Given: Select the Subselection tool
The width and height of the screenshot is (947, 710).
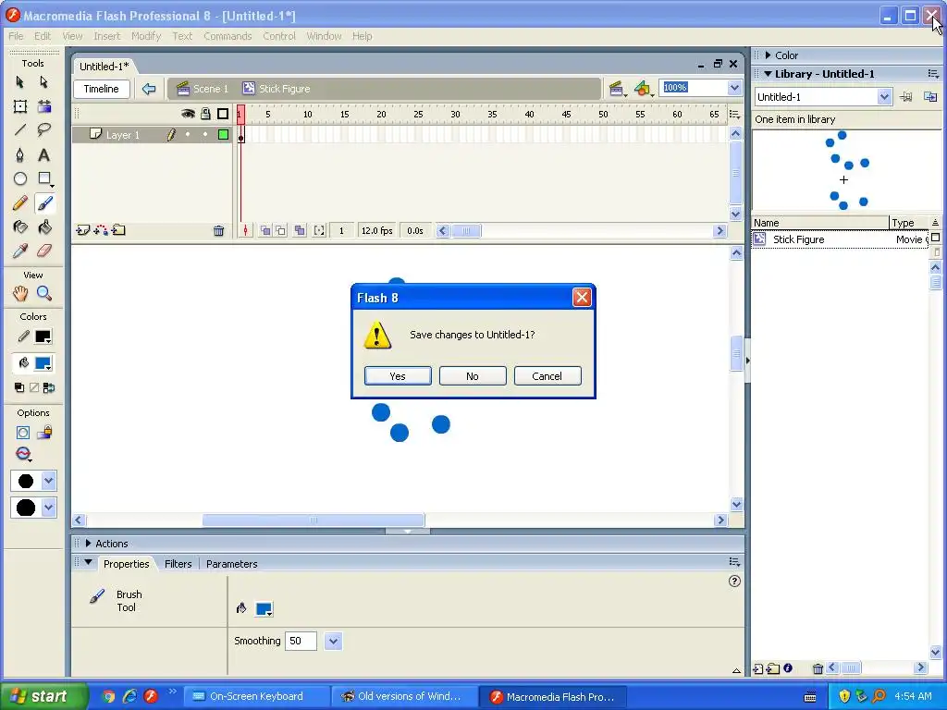Looking at the screenshot, I should (43, 82).
